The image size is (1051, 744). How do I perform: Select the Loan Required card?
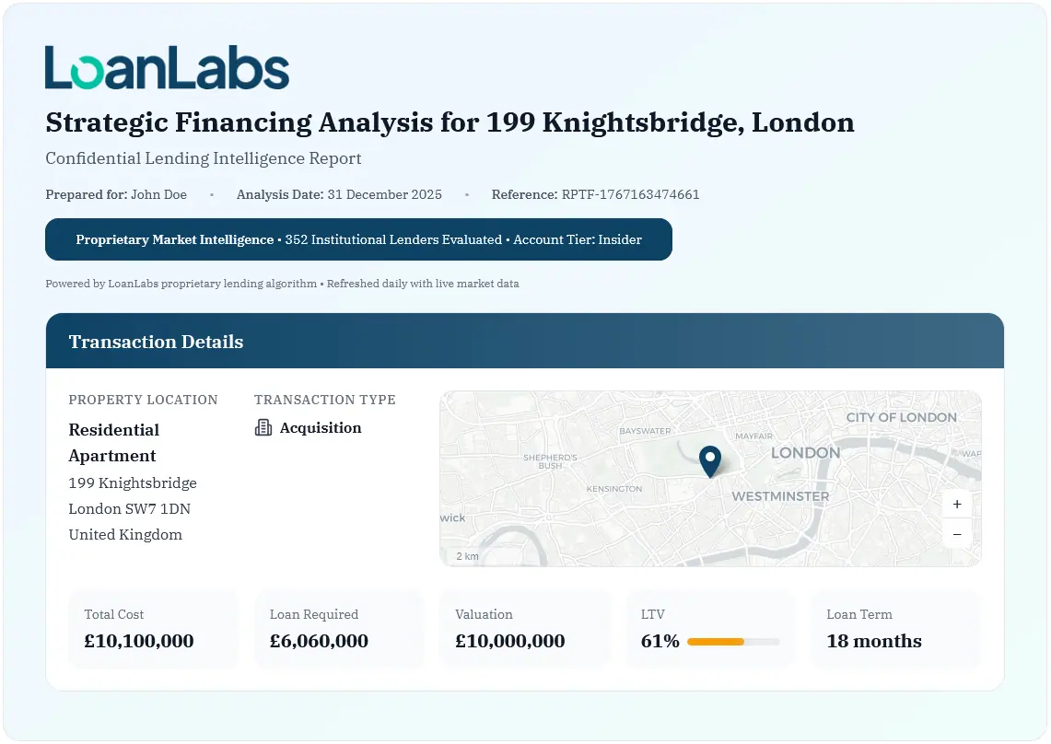click(338, 629)
